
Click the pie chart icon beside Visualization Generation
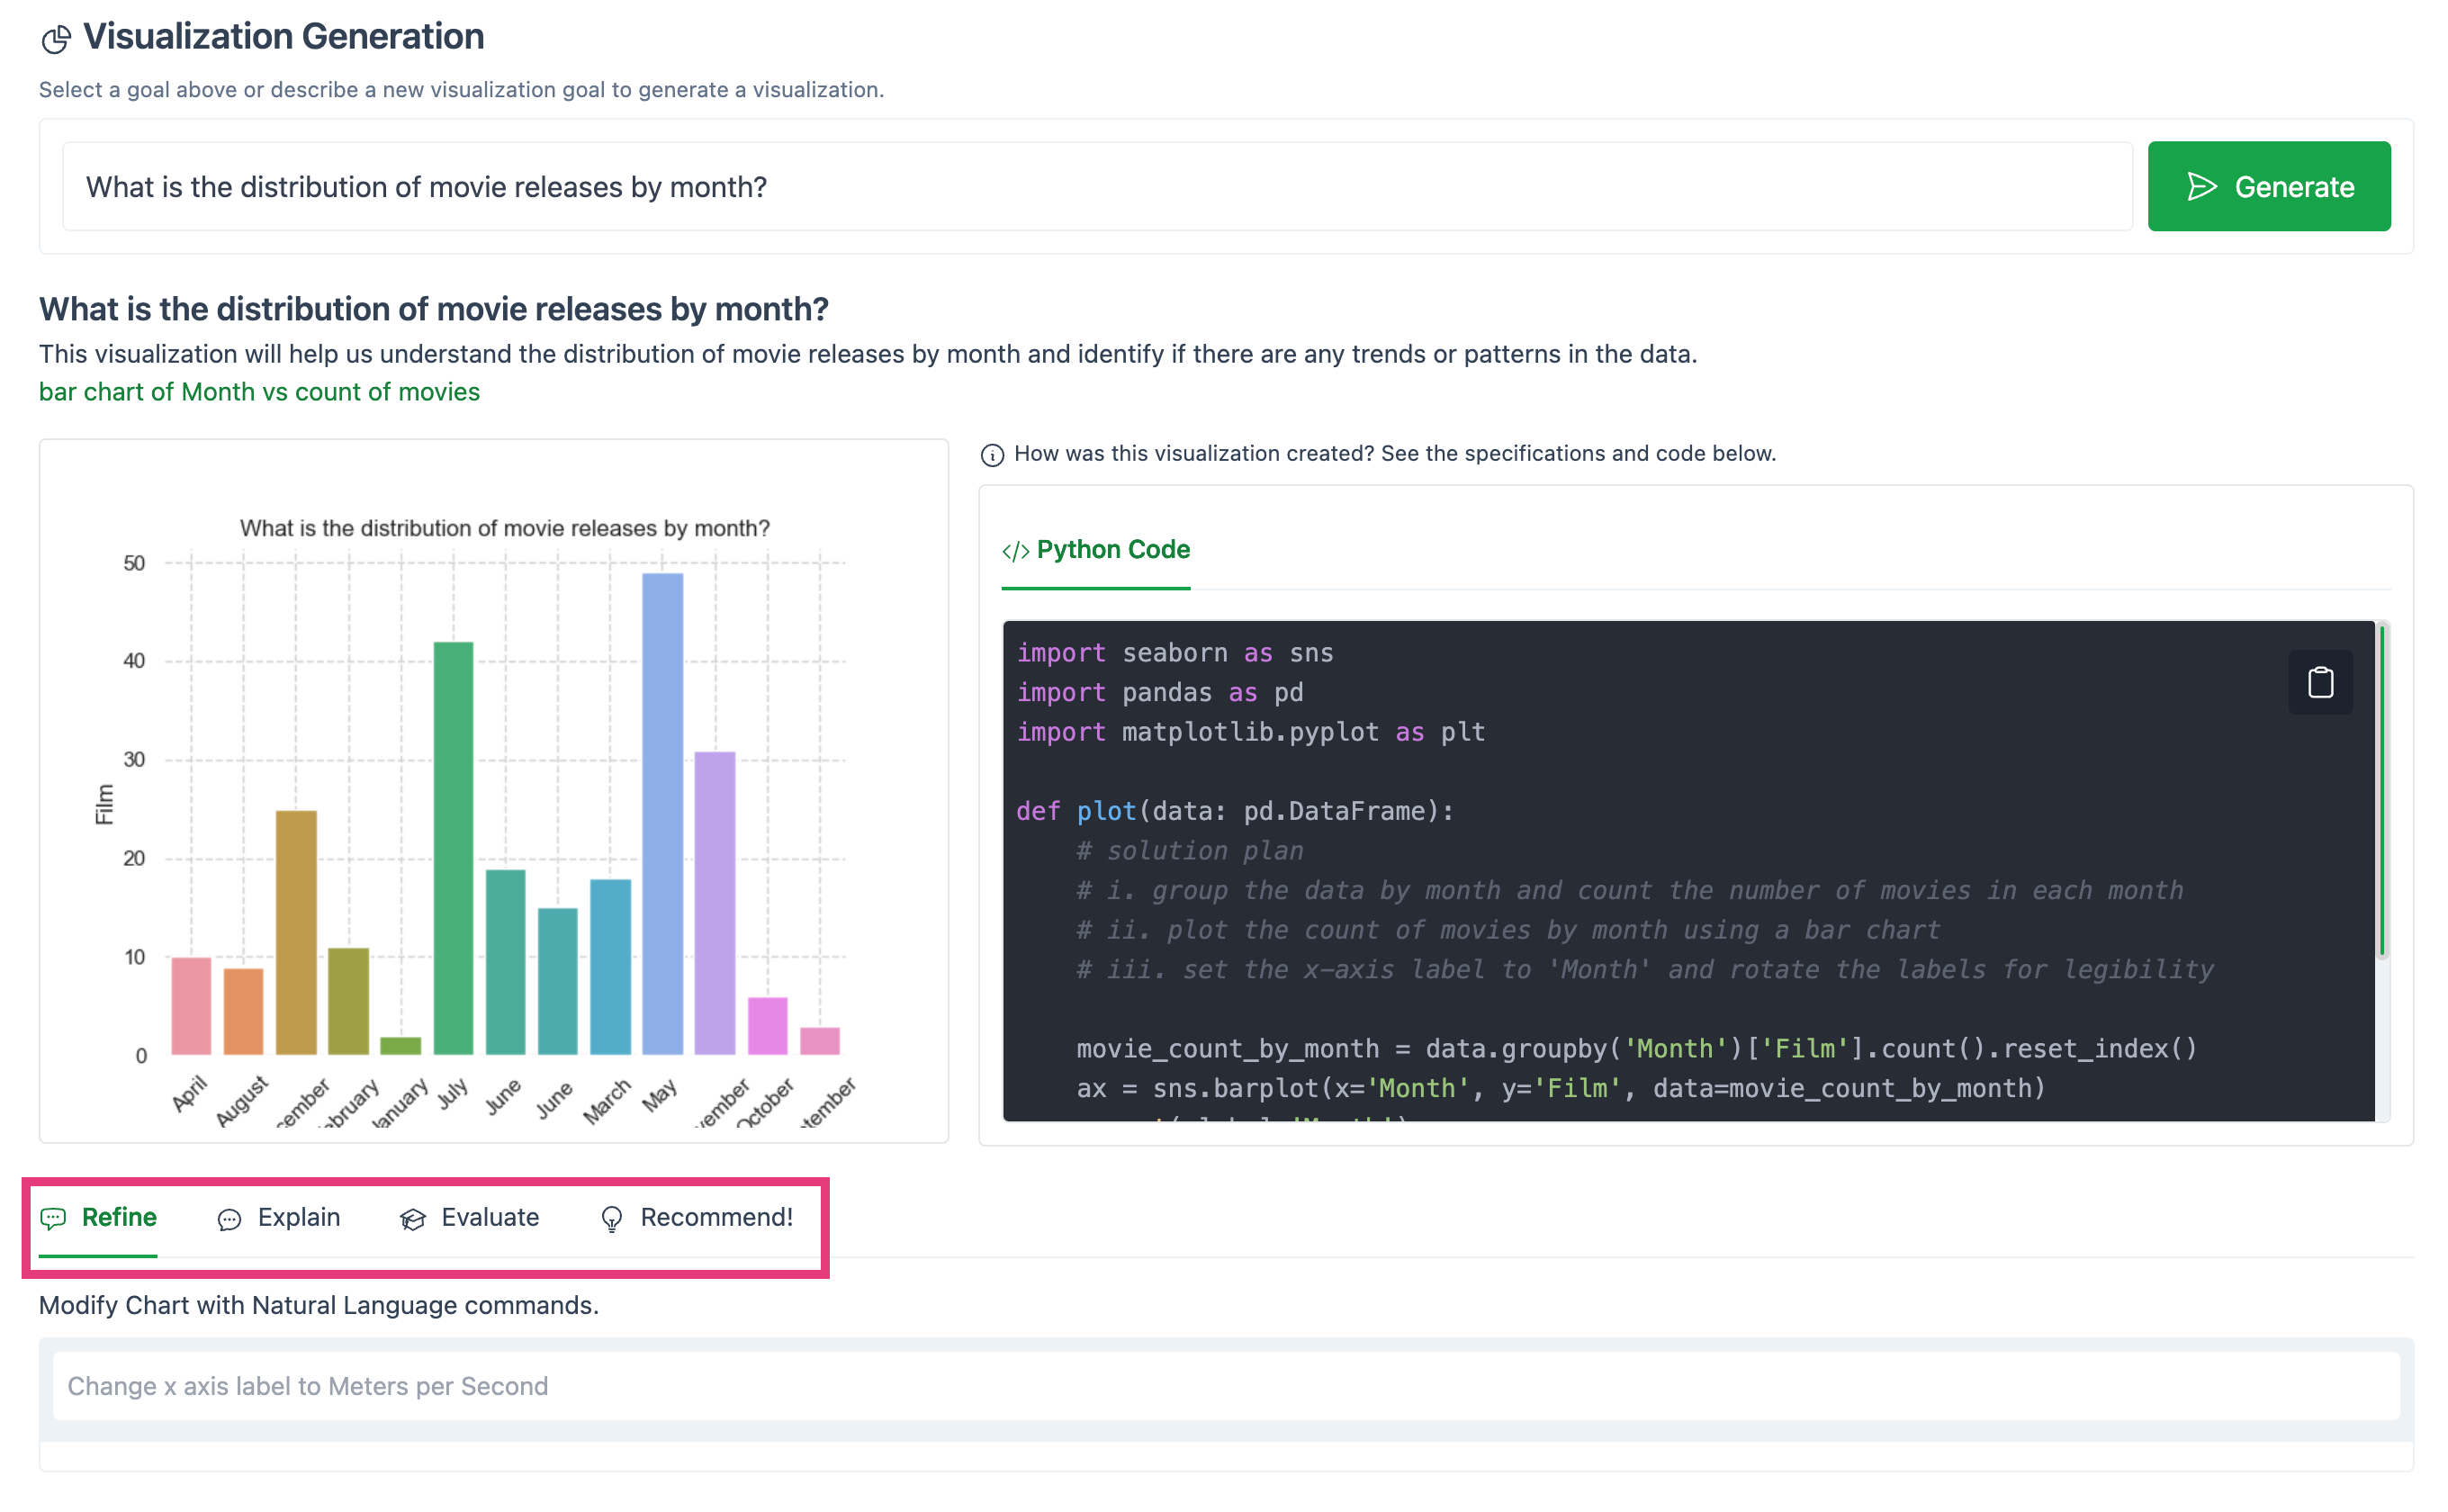(x=56, y=39)
